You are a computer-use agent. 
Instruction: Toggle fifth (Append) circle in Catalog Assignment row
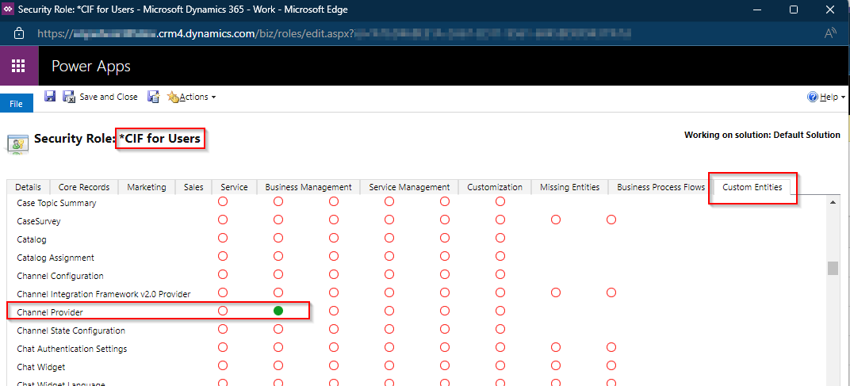click(x=445, y=256)
